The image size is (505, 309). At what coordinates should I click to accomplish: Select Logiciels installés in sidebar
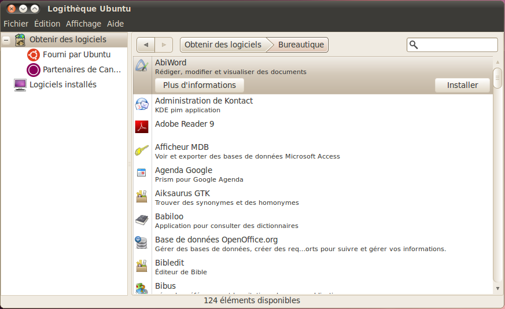63,84
